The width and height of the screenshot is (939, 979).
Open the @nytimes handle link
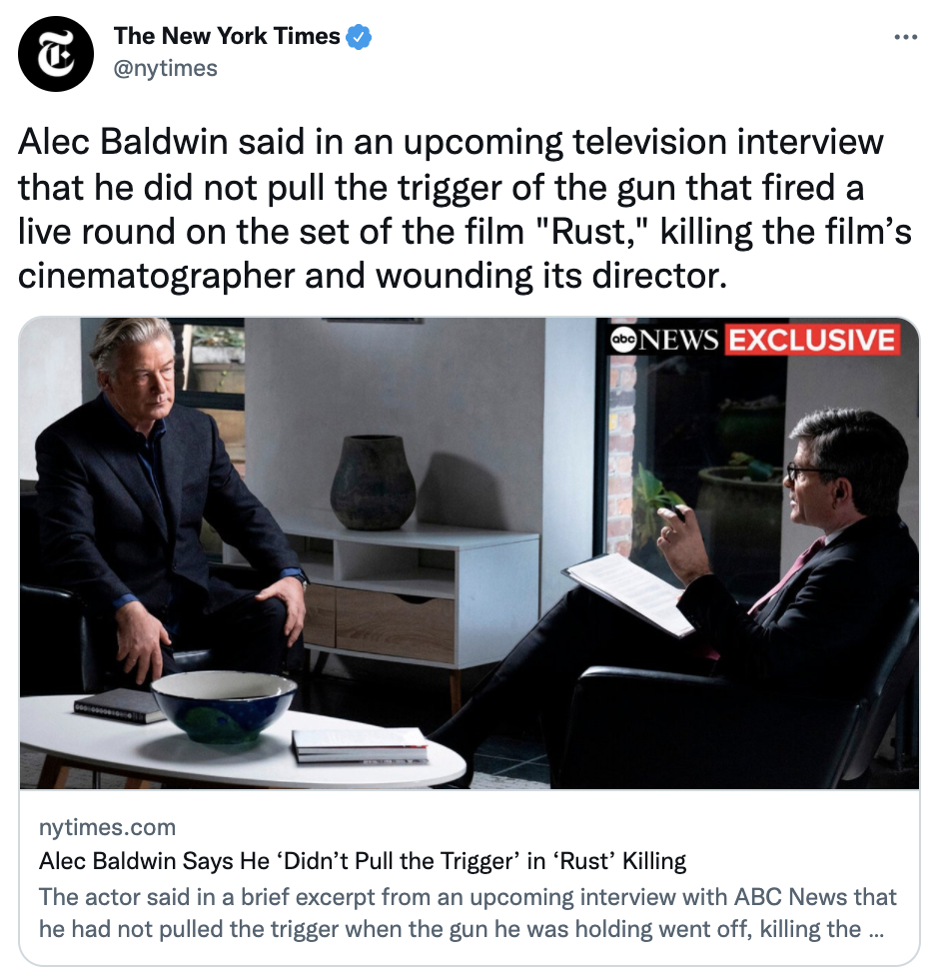[x=166, y=68]
